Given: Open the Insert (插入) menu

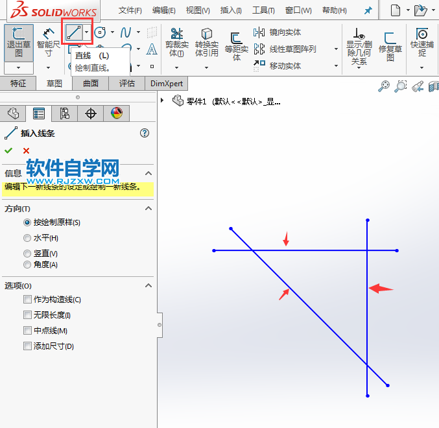Looking at the screenshot, I should 231,10.
